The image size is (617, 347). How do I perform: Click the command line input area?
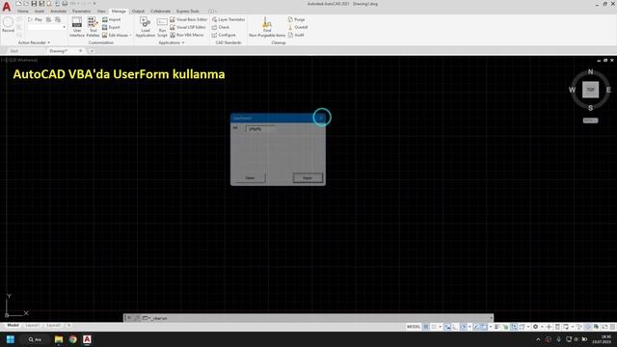click(x=319, y=318)
